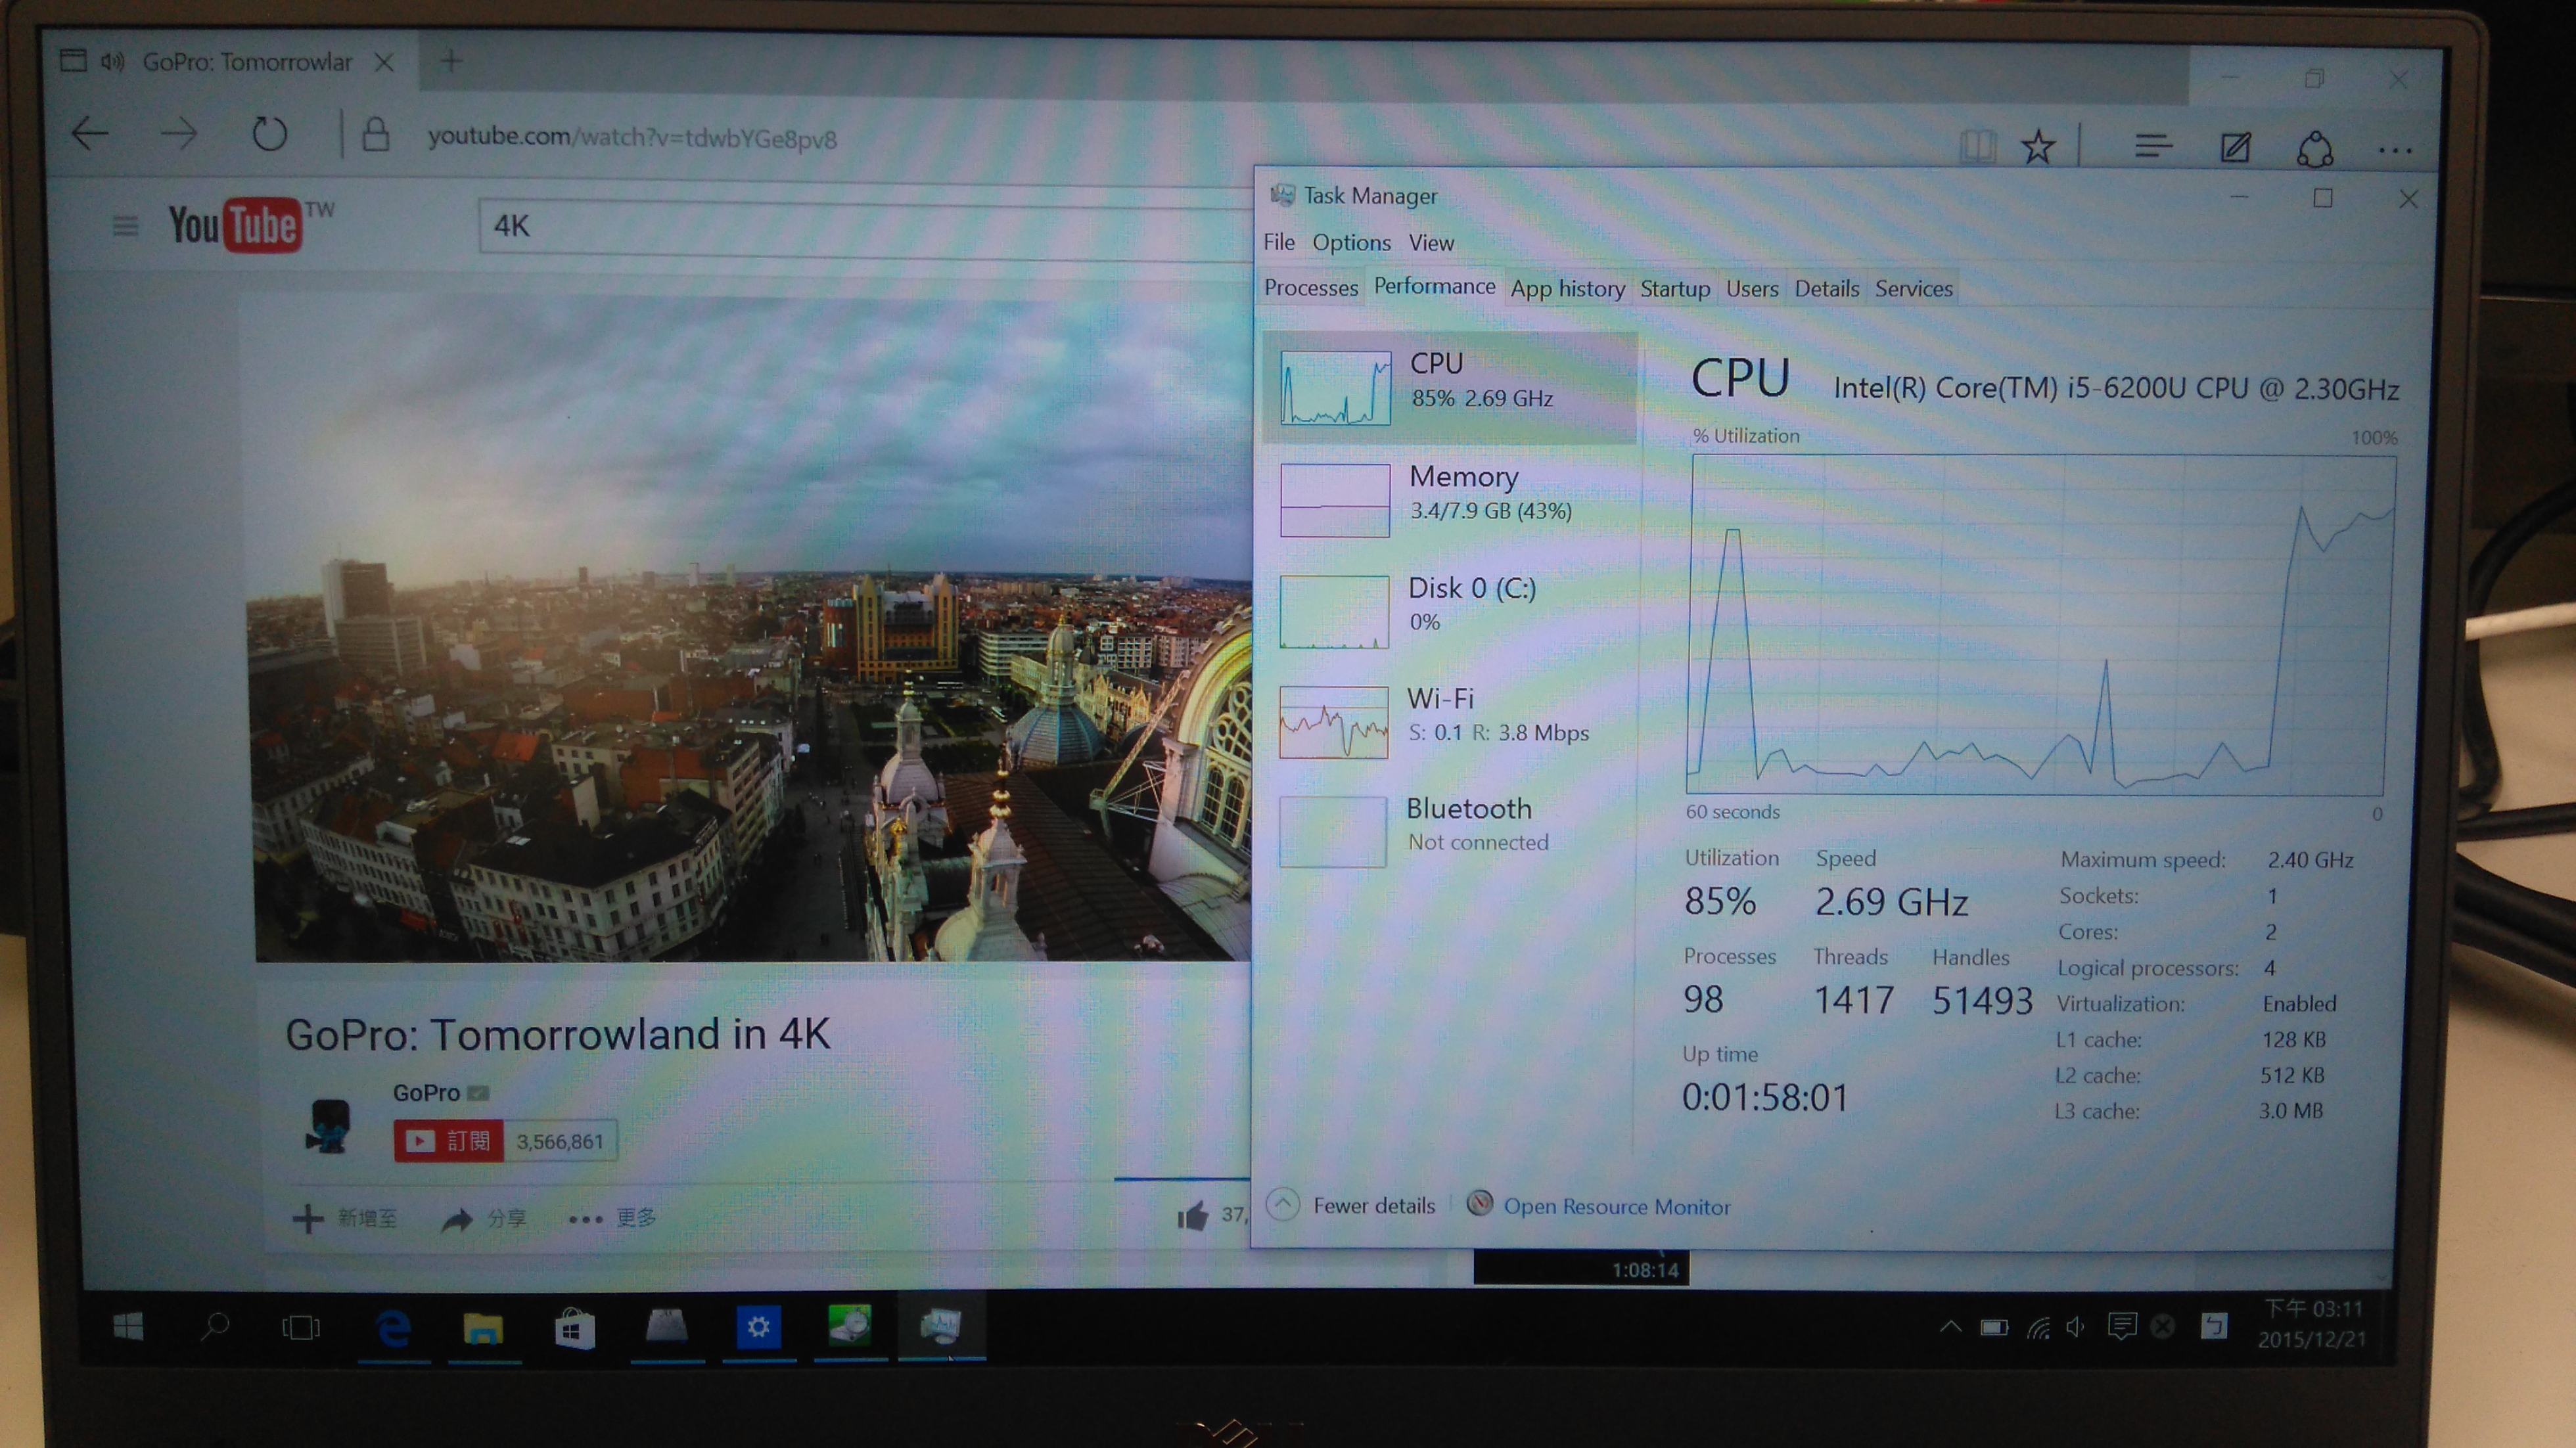Open Edge More actions ellipsis menu

(2395, 151)
